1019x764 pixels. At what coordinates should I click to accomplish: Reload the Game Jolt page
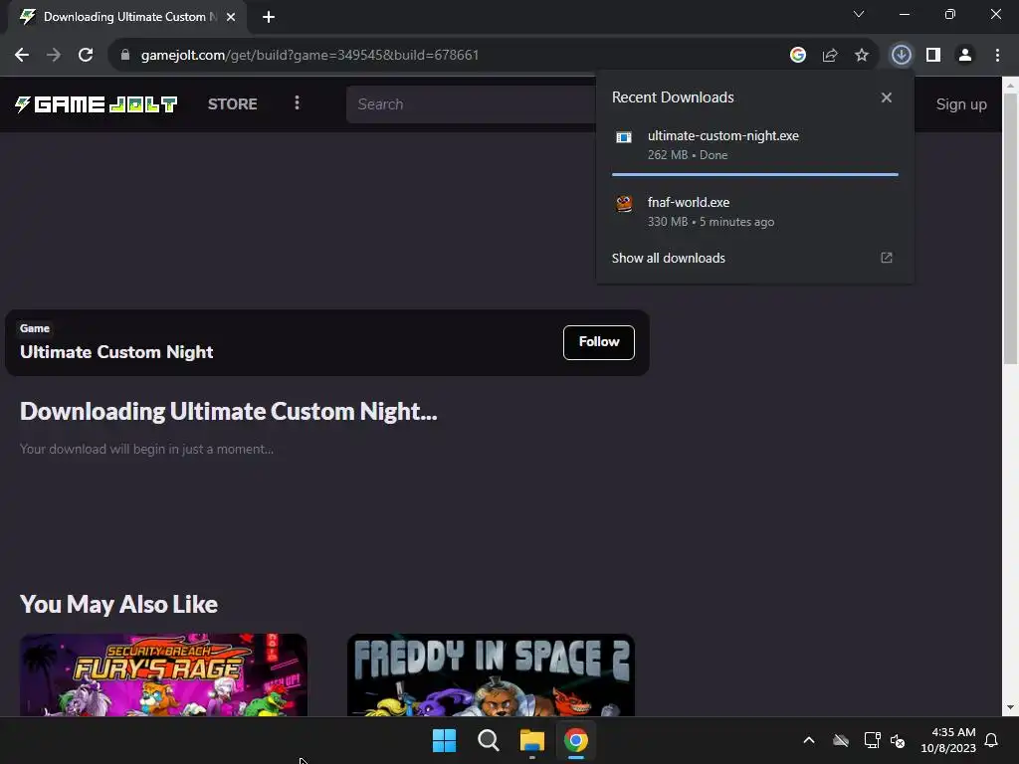tap(86, 56)
